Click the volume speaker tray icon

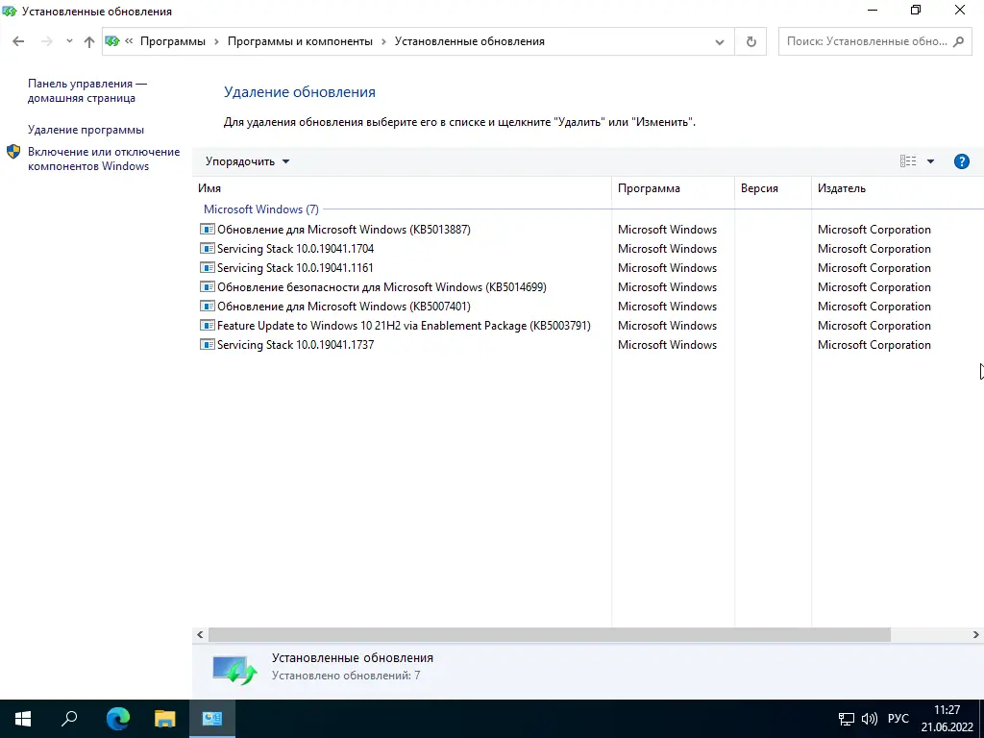coord(869,719)
